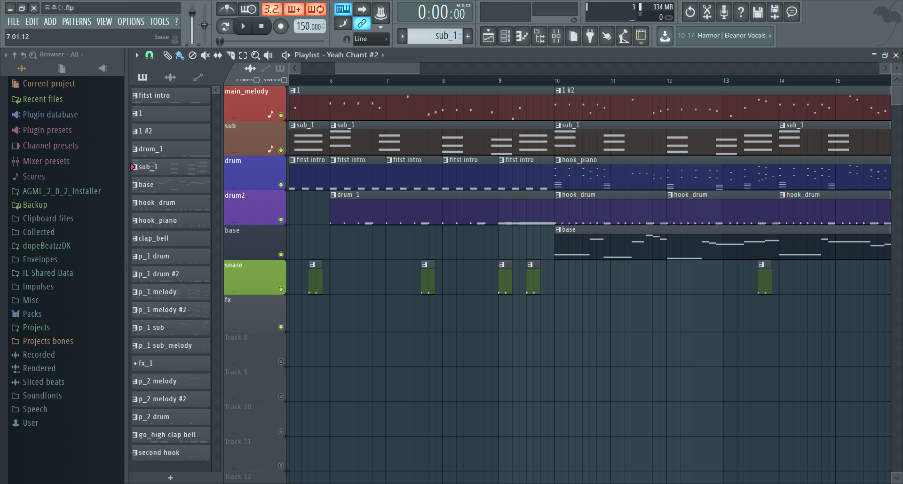Open the help question mark icon
Image resolution: width=903 pixels, height=484 pixels.
pyautogui.click(x=741, y=12)
